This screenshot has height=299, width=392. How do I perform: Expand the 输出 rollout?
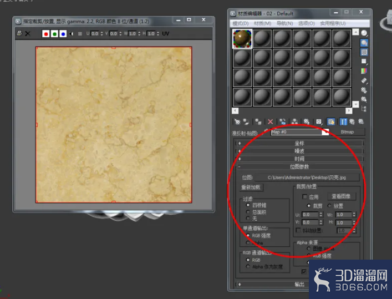[x=299, y=284]
